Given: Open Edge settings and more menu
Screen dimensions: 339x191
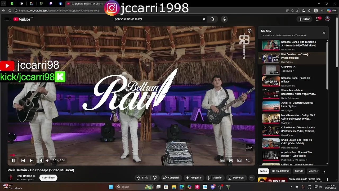Looking at the screenshot, I should [x=322, y=11].
